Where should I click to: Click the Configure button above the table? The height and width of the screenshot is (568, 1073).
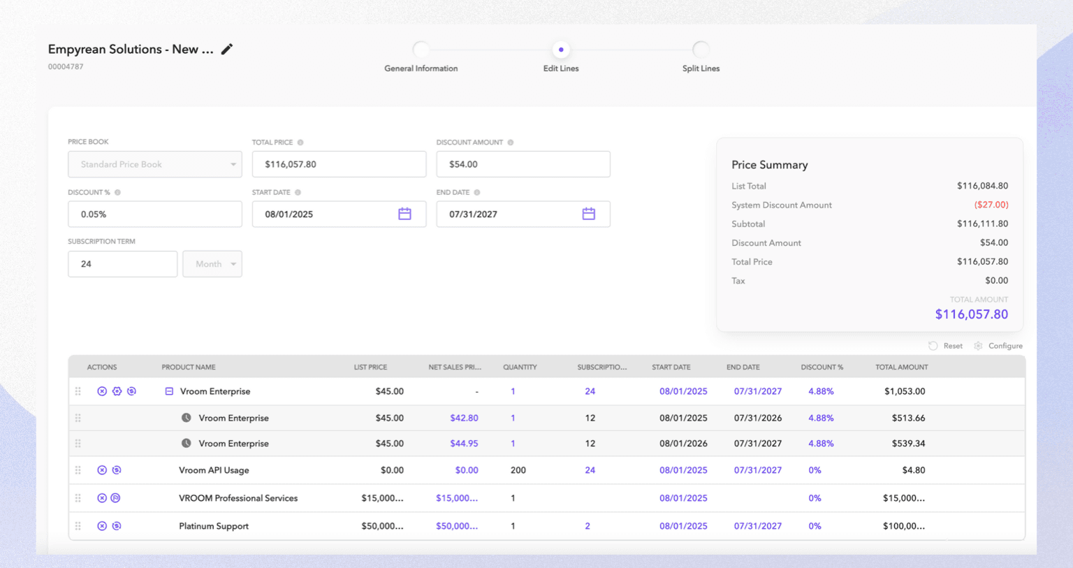coord(998,346)
